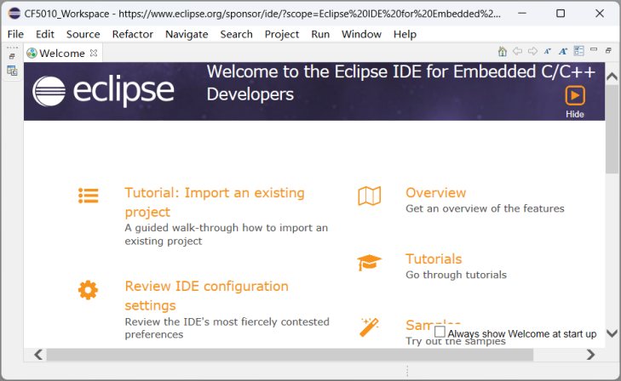This screenshot has height=381, width=621.
Task: Click the graduation cap Tutorials icon
Action: 369,262
